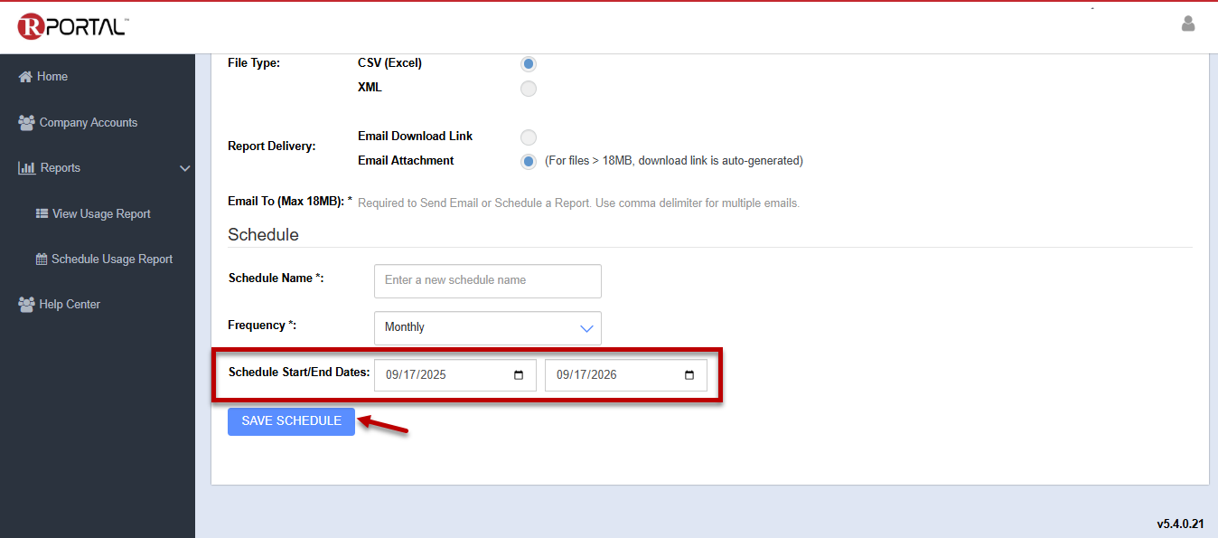
Task: Choose Email Attachment delivery option
Action: point(529,162)
